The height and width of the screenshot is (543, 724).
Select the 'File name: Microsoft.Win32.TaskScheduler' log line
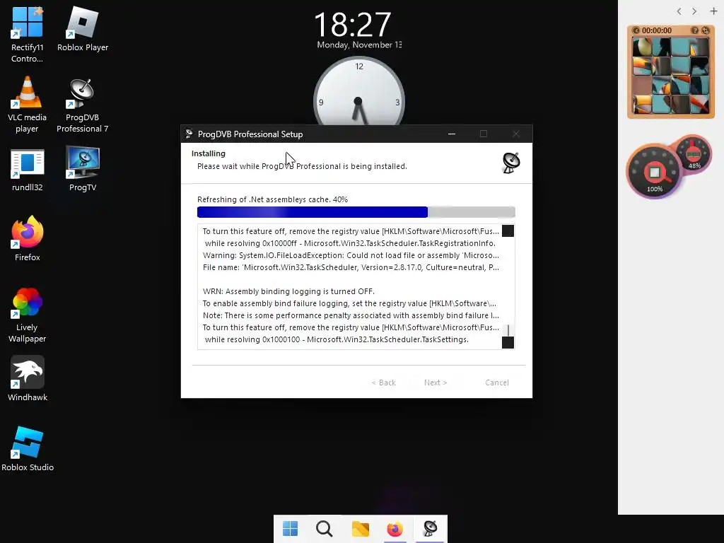[x=351, y=267]
